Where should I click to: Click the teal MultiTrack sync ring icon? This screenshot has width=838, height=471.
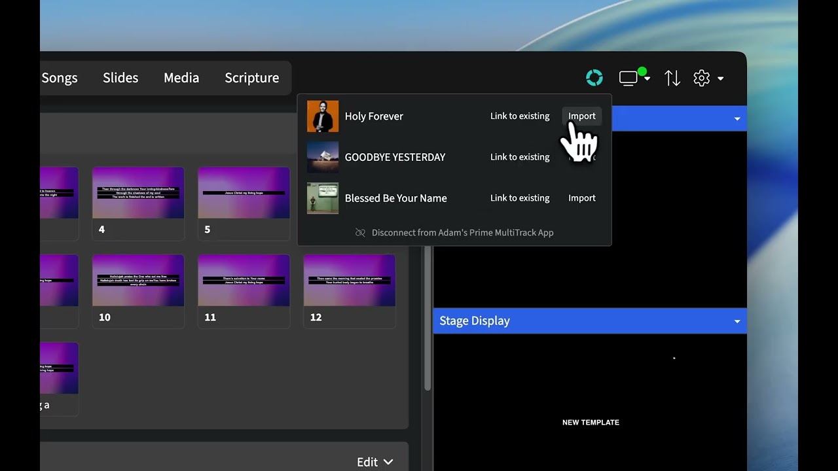(x=594, y=78)
